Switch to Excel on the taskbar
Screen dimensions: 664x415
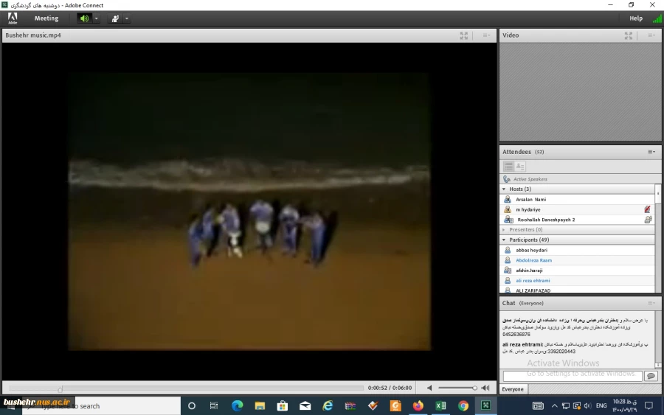coord(440,406)
